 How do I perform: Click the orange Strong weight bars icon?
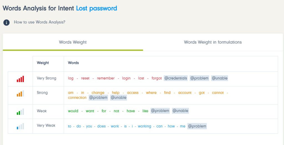tap(20, 93)
